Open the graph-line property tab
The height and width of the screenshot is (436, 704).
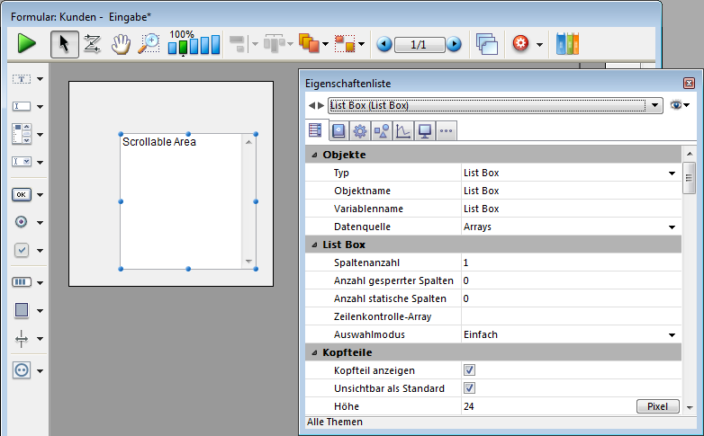402,131
